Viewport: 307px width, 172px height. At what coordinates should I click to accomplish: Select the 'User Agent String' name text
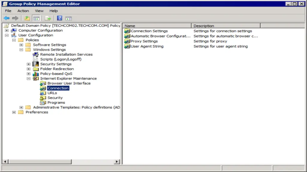pyautogui.click(x=147, y=46)
